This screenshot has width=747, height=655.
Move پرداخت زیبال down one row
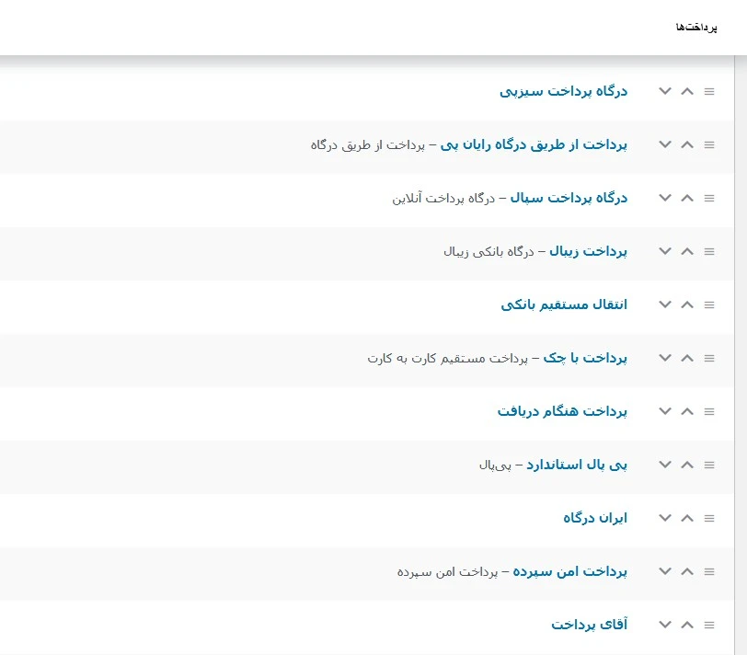point(665,251)
